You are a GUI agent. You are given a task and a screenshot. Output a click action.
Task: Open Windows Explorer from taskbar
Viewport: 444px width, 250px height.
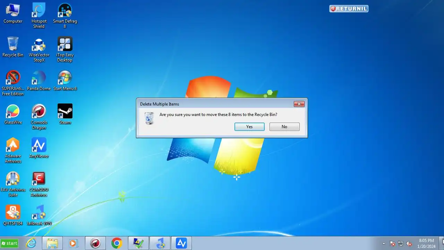click(52, 243)
